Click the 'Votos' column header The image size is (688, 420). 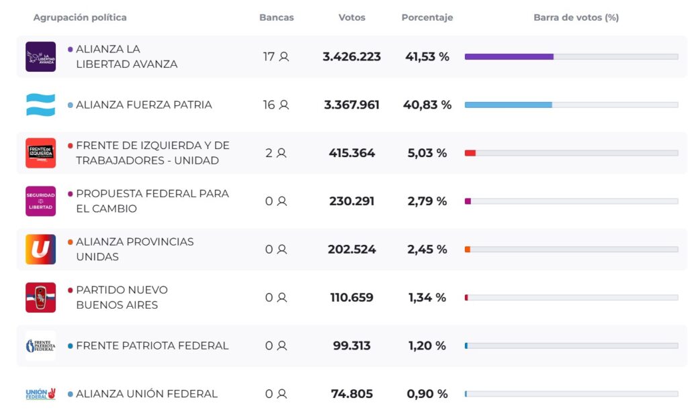pos(352,17)
